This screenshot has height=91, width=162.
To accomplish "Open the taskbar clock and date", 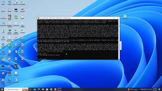I will click(x=155, y=89).
